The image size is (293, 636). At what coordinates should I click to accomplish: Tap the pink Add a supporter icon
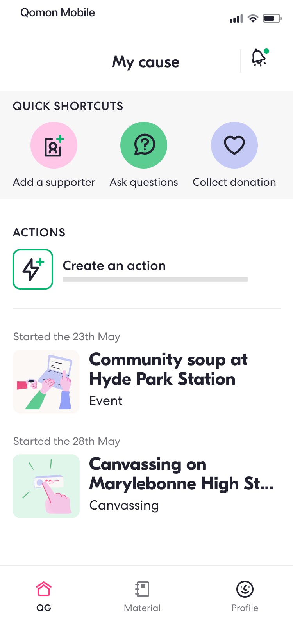54,145
